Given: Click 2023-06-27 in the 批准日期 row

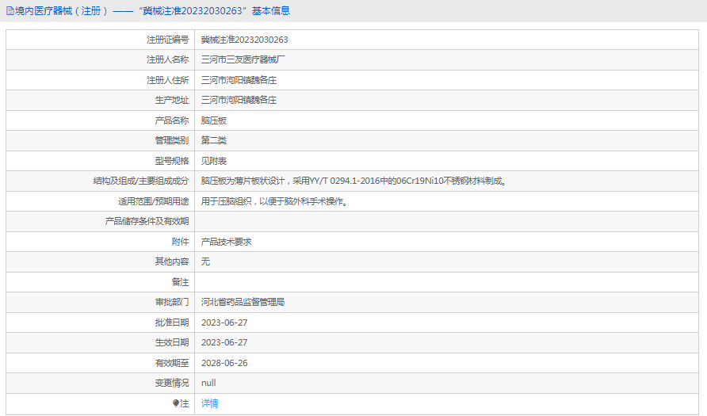Looking at the screenshot, I should (224, 322).
